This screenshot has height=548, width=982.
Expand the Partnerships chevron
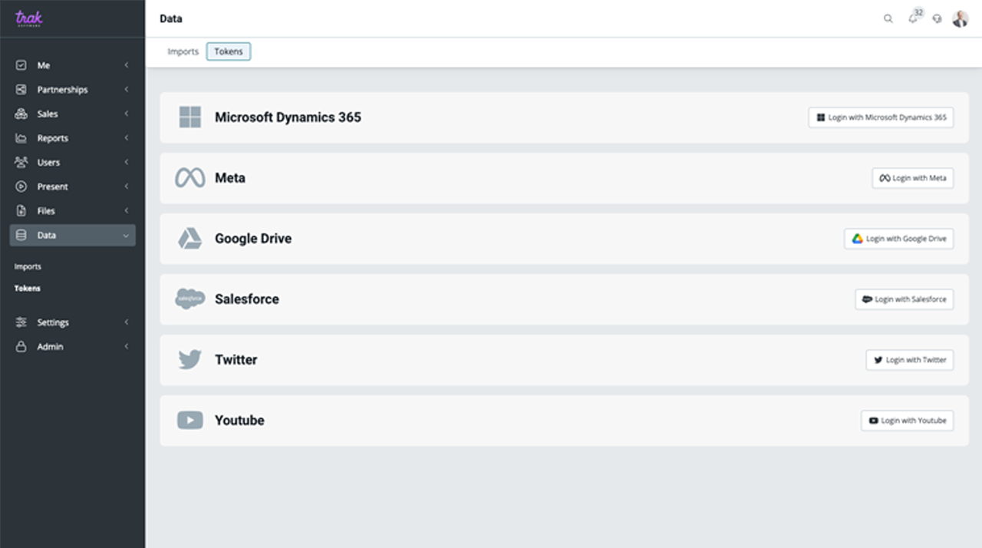(127, 90)
